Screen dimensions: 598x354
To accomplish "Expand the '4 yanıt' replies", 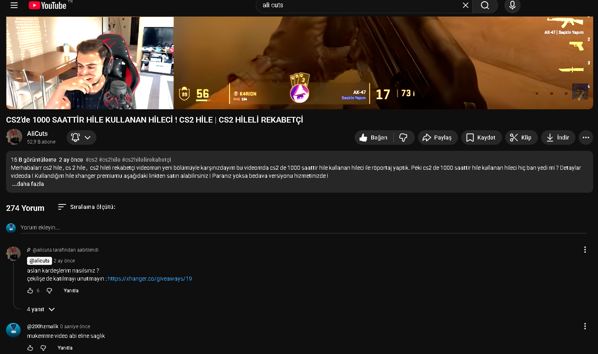I will pos(41,309).
